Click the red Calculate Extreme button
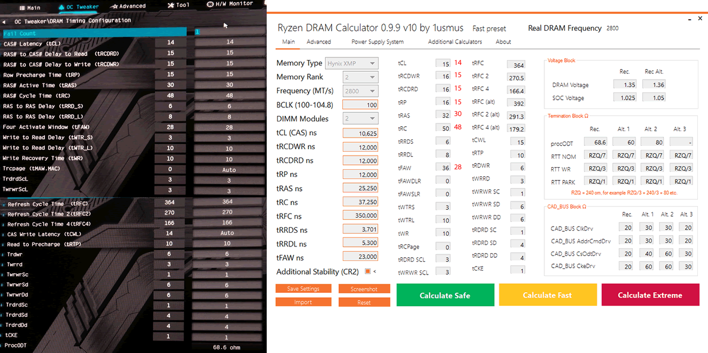This screenshot has height=353, width=708. coord(651,295)
